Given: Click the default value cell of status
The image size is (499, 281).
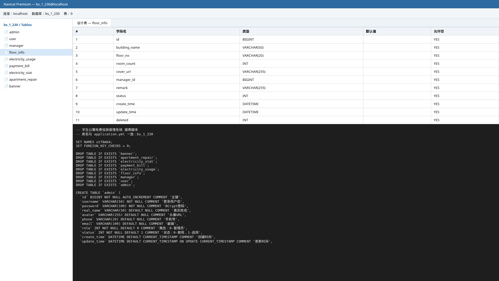Looking at the screenshot, I should click(x=397, y=96).
